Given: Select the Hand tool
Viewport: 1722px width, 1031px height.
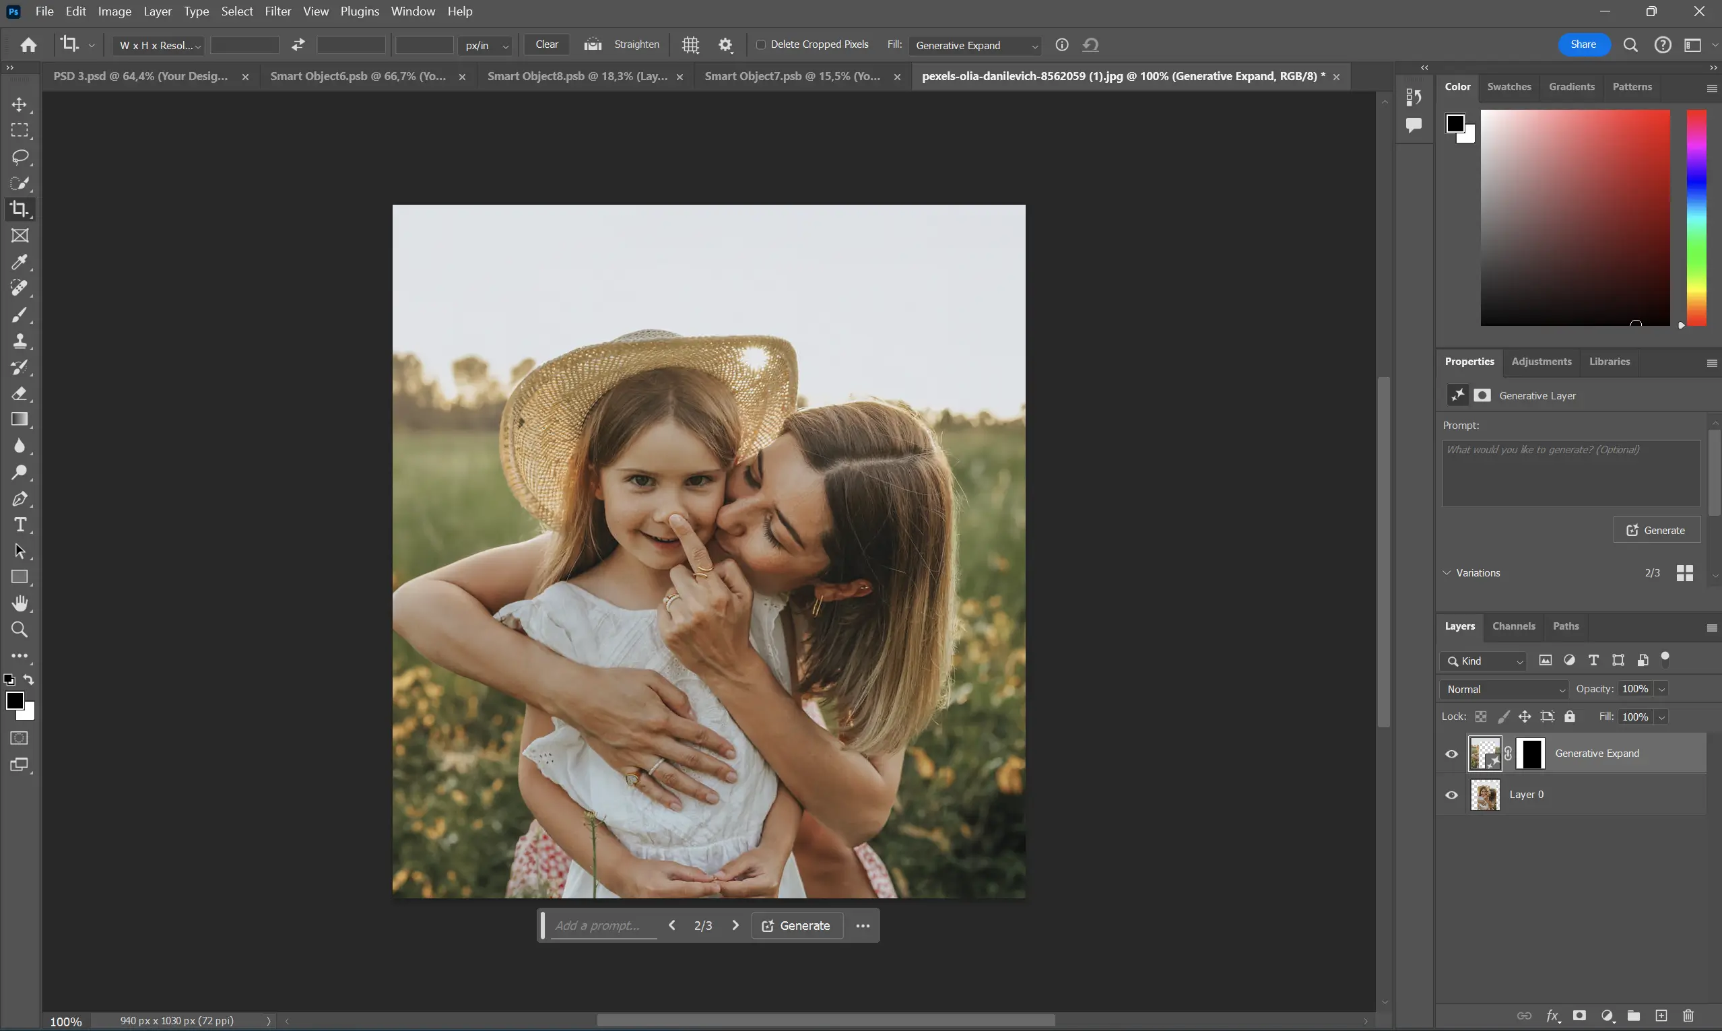Looking at the screenshot, I should 20,603.
